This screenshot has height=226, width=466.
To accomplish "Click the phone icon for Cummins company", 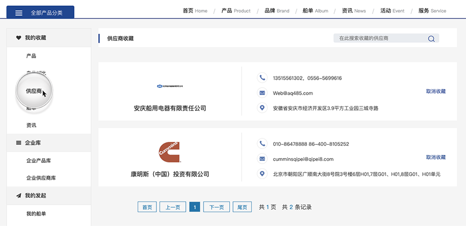I will tap(262, 144).
